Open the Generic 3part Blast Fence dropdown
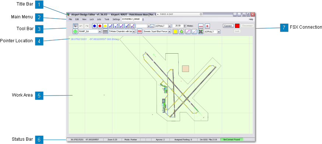 pyautogui.click(x=169, y=31)
